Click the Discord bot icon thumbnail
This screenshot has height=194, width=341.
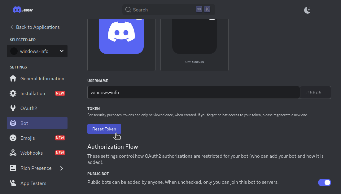(121, 36)
